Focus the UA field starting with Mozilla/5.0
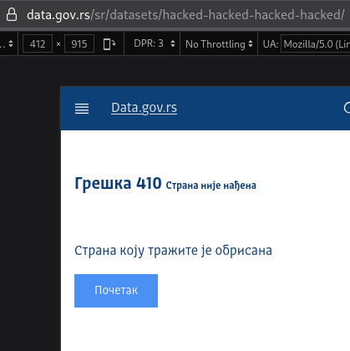Image resolution: width=350 pixels, height=351 pixels. [x=315, y=43]
